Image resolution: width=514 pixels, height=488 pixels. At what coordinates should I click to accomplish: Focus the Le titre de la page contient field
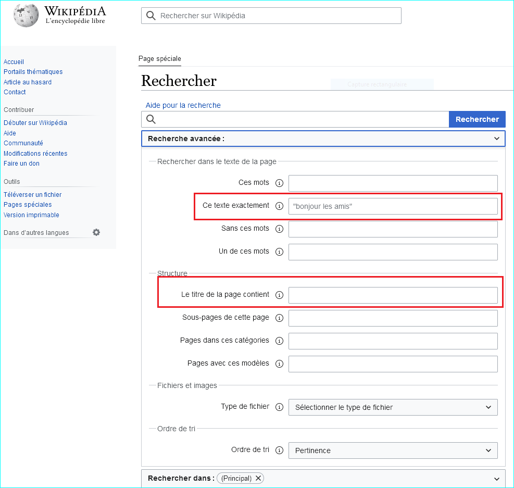[x=393, y=295]
